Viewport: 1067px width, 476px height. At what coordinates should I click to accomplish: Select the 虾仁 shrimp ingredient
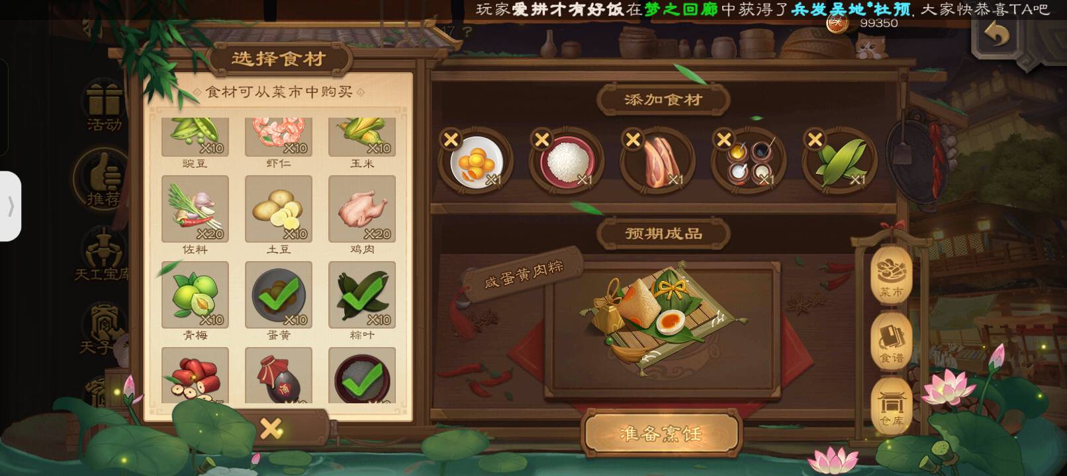(x=278, y=138)
